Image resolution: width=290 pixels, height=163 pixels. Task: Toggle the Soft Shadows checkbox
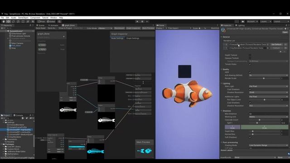click(x=250, y=137)
